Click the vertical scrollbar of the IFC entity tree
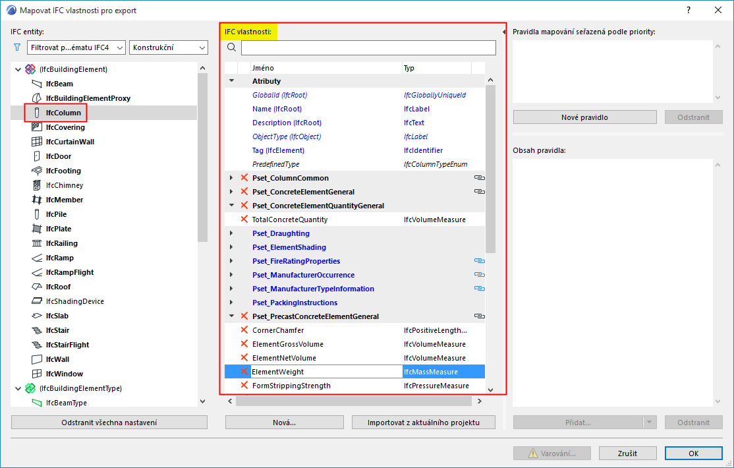Image resolution: width=734 pixels, height=468 pixels. coord(202,157)
